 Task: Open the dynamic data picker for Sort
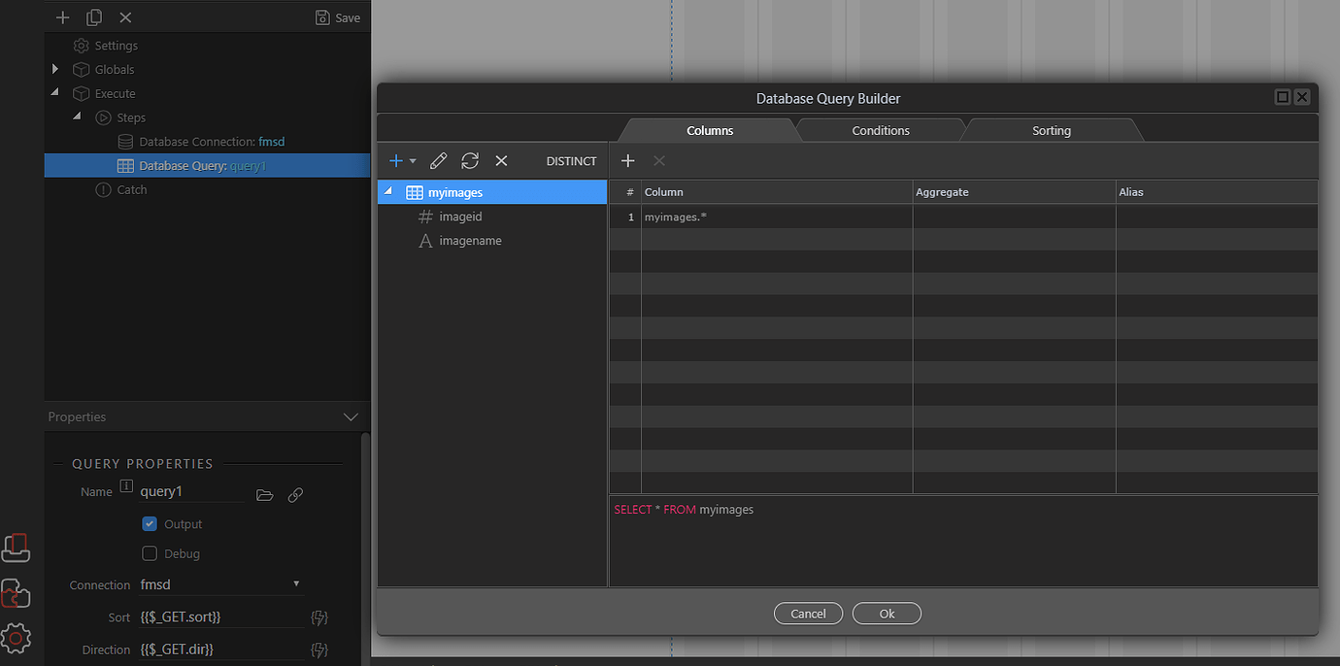click(319, 617)
